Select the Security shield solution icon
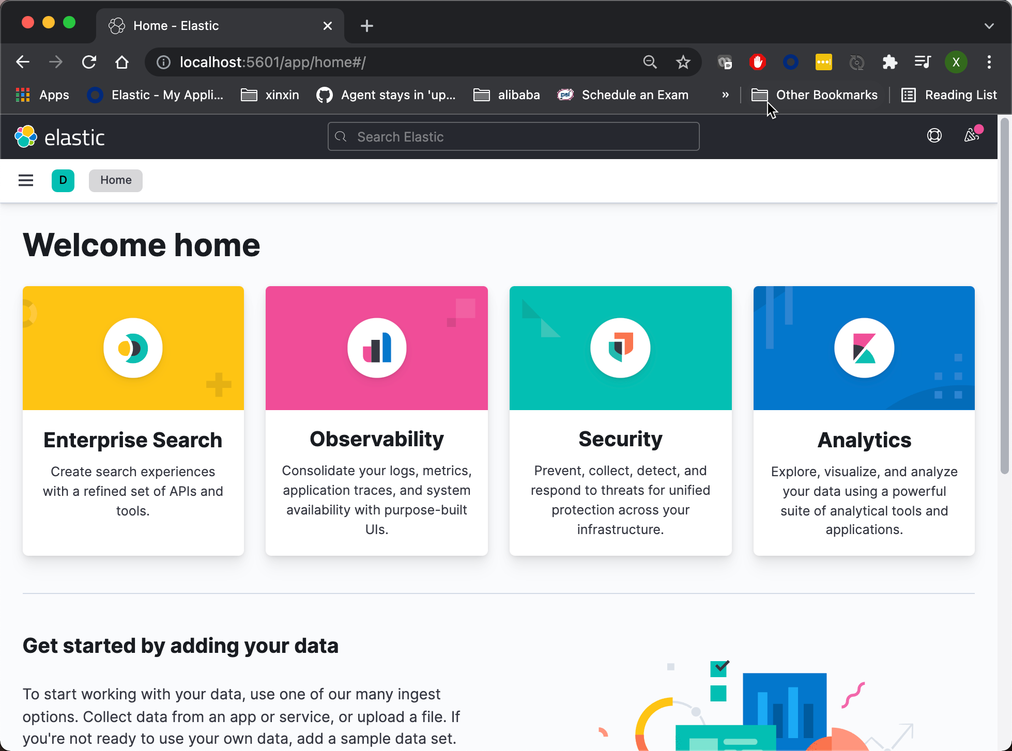The image size is (1012, 751). pyautogui.click(x=620, y=348)
